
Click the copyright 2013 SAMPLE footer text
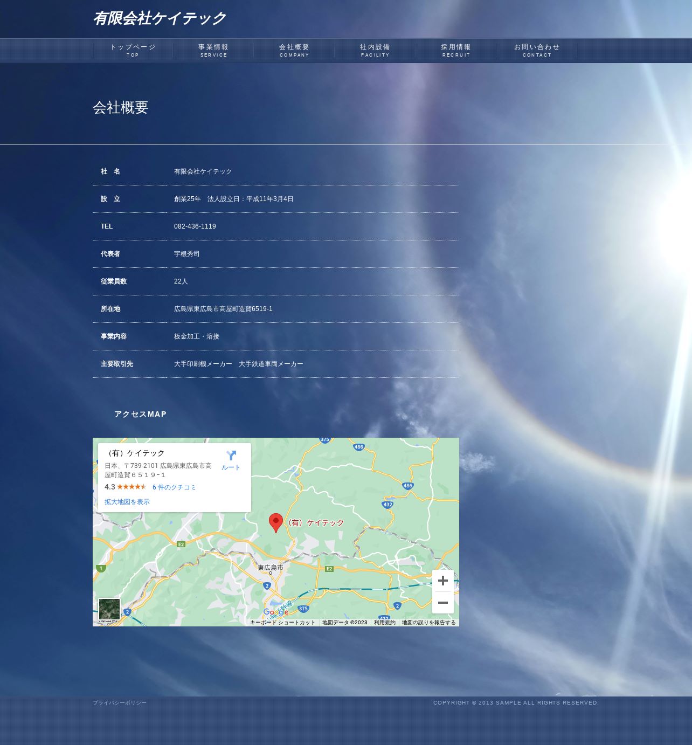[516, 703]
